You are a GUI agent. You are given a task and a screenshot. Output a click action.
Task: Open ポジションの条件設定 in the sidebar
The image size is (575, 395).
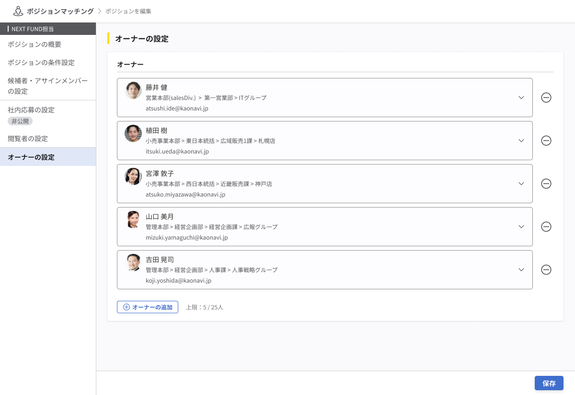pos(41,63)
